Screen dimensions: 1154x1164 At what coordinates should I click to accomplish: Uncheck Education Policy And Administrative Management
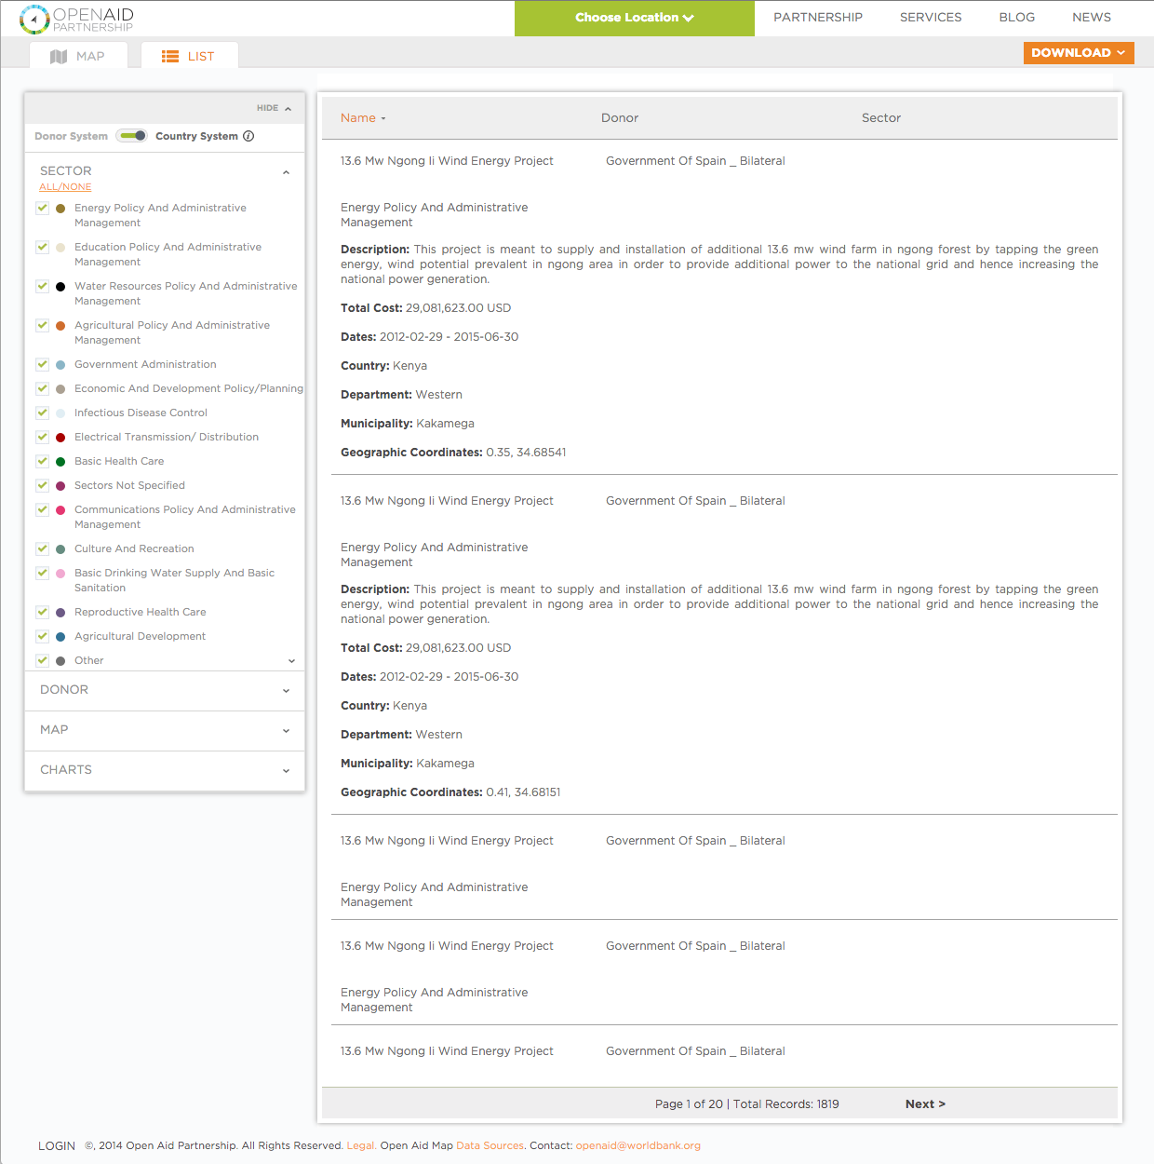coord(43,248)
